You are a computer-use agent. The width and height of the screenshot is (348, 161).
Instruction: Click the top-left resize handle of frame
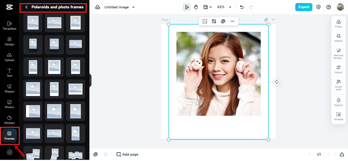pos(169,24)
